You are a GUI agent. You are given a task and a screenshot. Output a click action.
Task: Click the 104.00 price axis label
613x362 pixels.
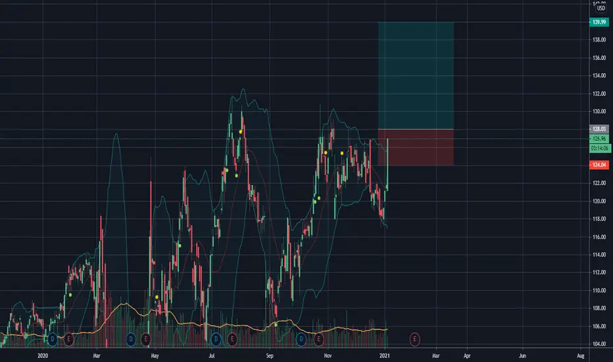pos(599,344)
